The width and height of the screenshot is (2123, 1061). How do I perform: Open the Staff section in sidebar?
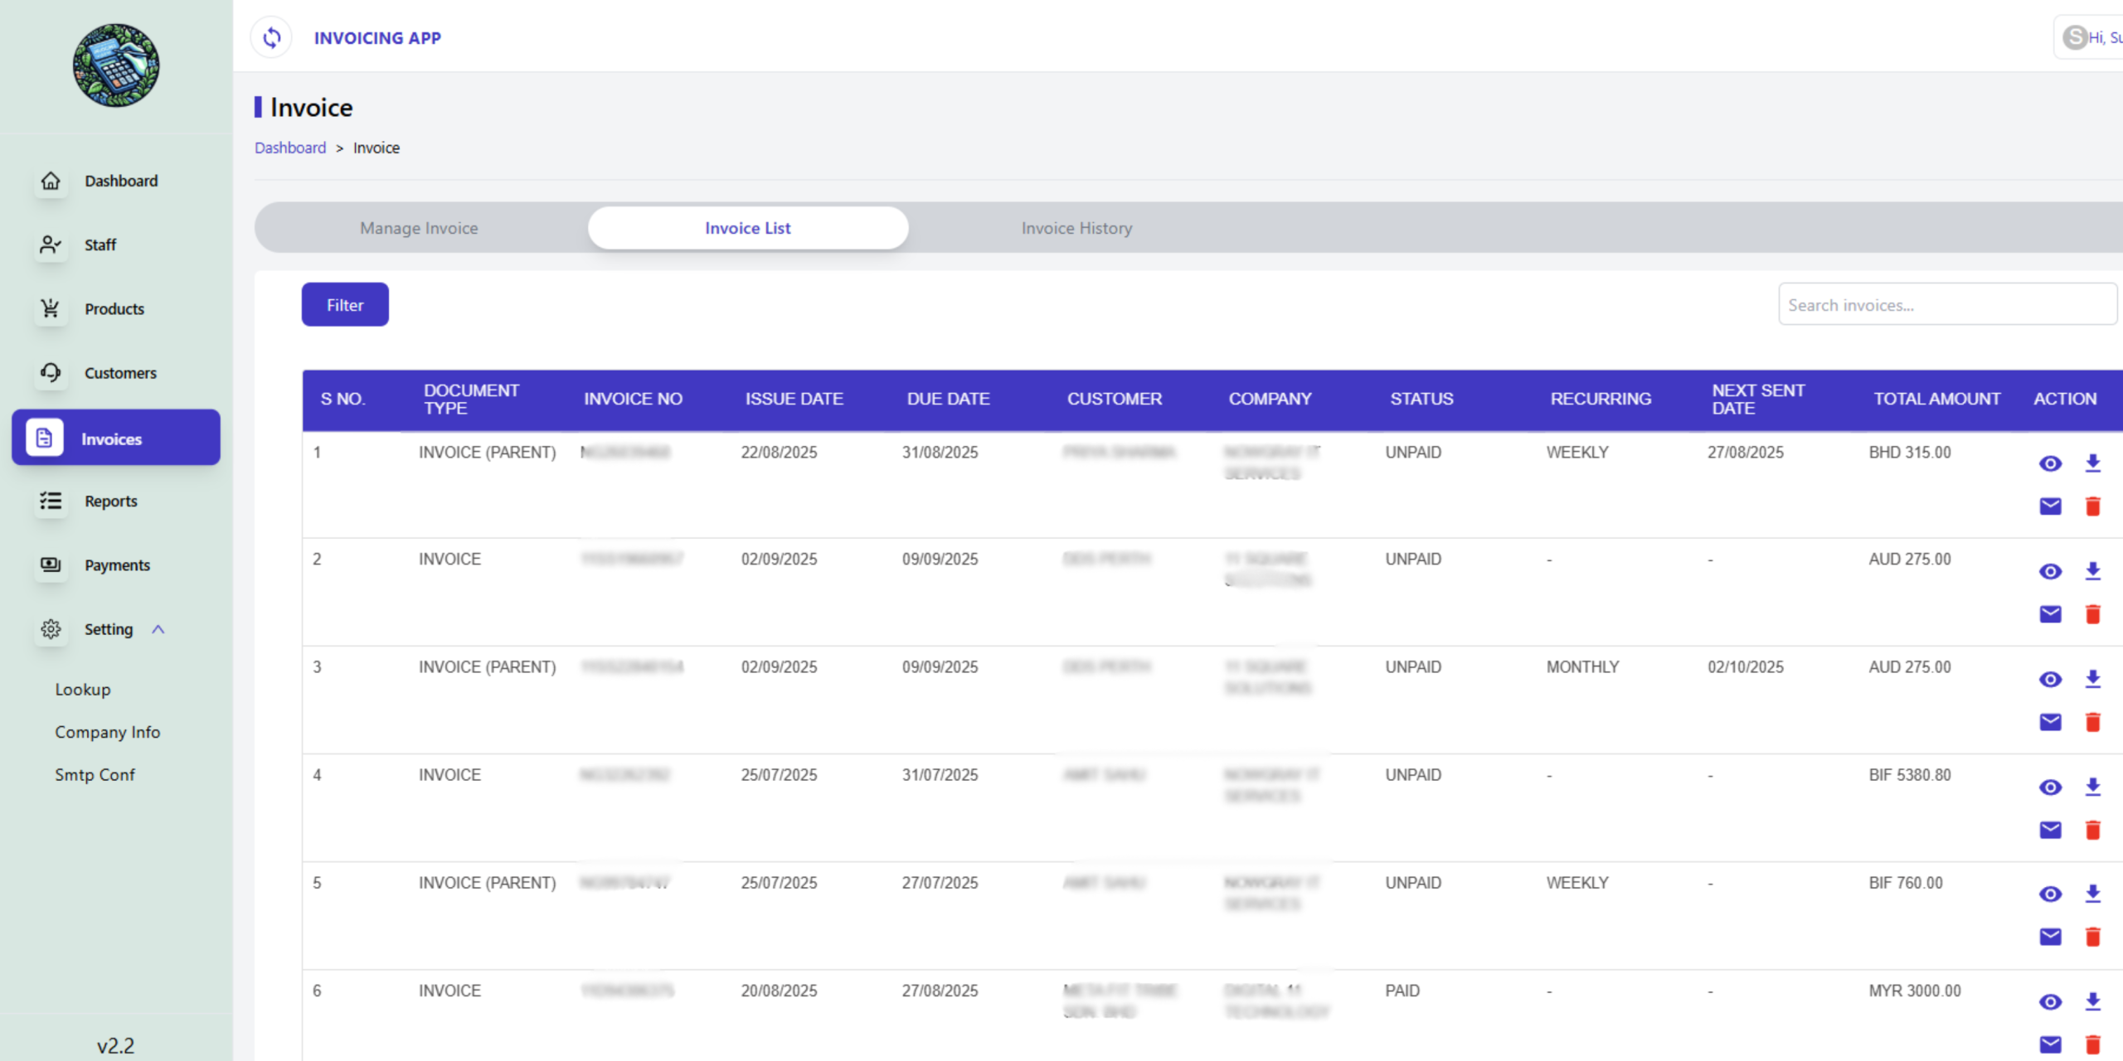[100, 245]
